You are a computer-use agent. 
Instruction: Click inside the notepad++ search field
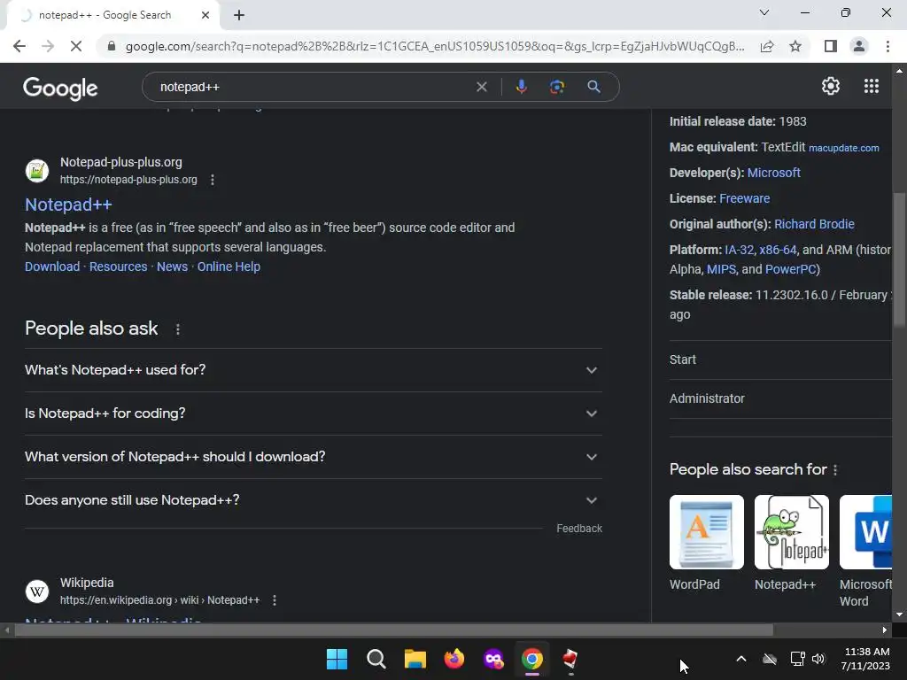click(313, 87)
